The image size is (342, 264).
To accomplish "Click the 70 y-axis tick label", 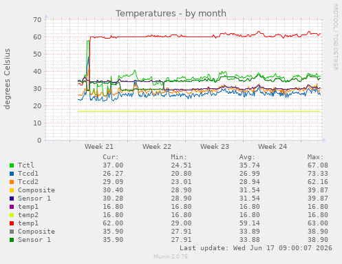I will coord(37,20).
